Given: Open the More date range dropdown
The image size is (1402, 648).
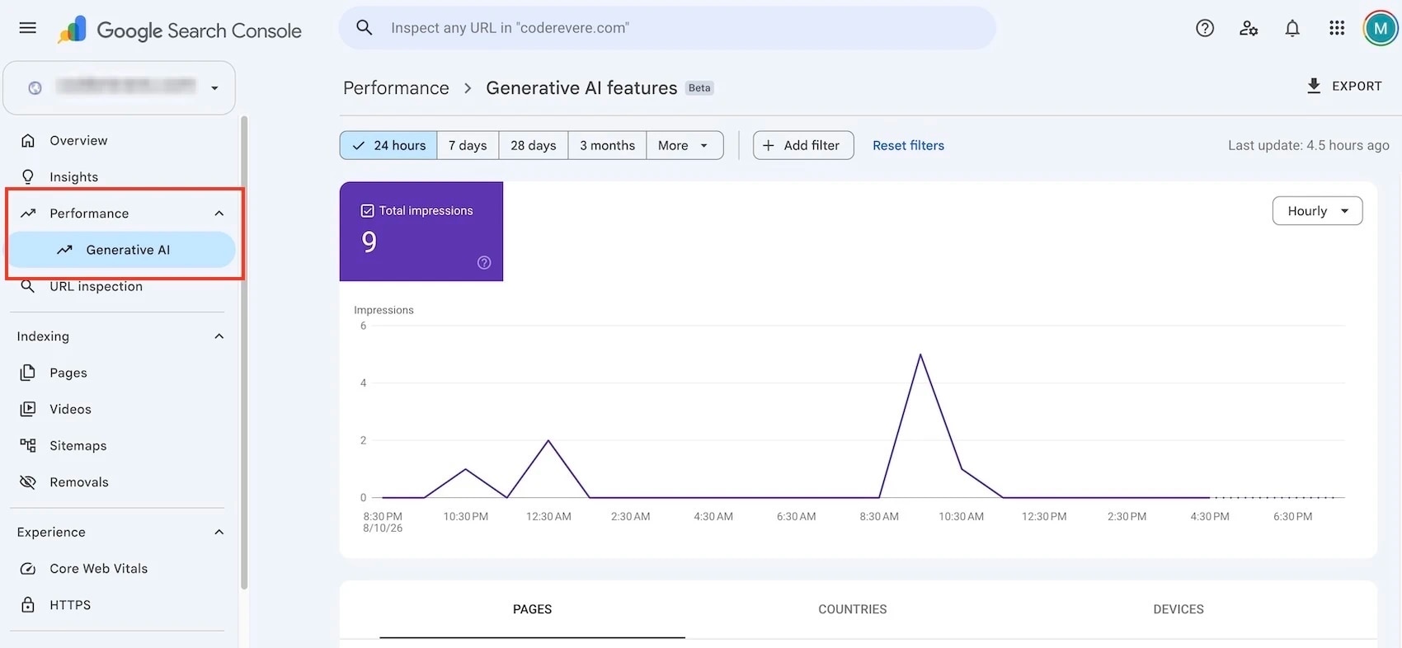Looking at the screenshot, I should click(x=685, y=145).
